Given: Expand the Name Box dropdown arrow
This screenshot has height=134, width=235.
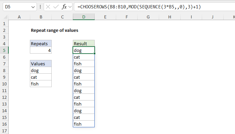Looking at the screenshot, I should pyautogui.click(x=33, y=7).
